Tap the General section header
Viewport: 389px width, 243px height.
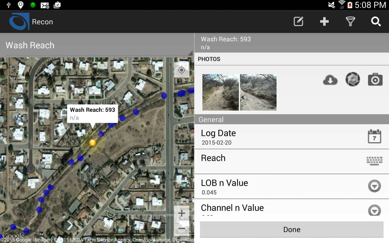[292, 119]
